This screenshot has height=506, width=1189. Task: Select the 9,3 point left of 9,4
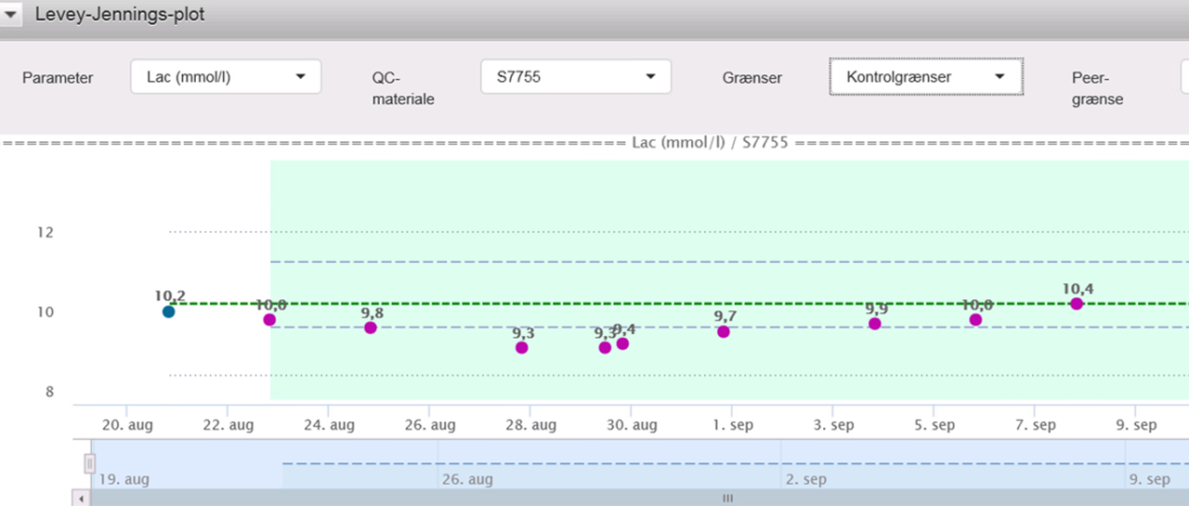605,347
